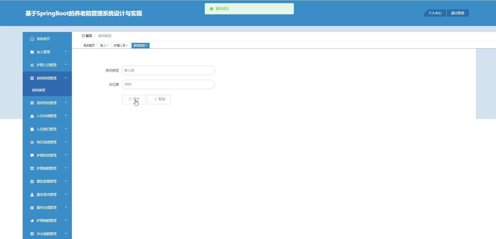The image size is (496, 239).
Task: Go to 首页 via breadcrumb
Action: [x=89, y=36]
